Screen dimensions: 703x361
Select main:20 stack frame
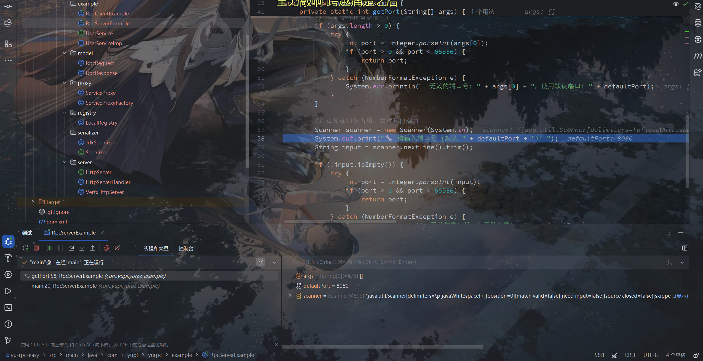point(149,286)
